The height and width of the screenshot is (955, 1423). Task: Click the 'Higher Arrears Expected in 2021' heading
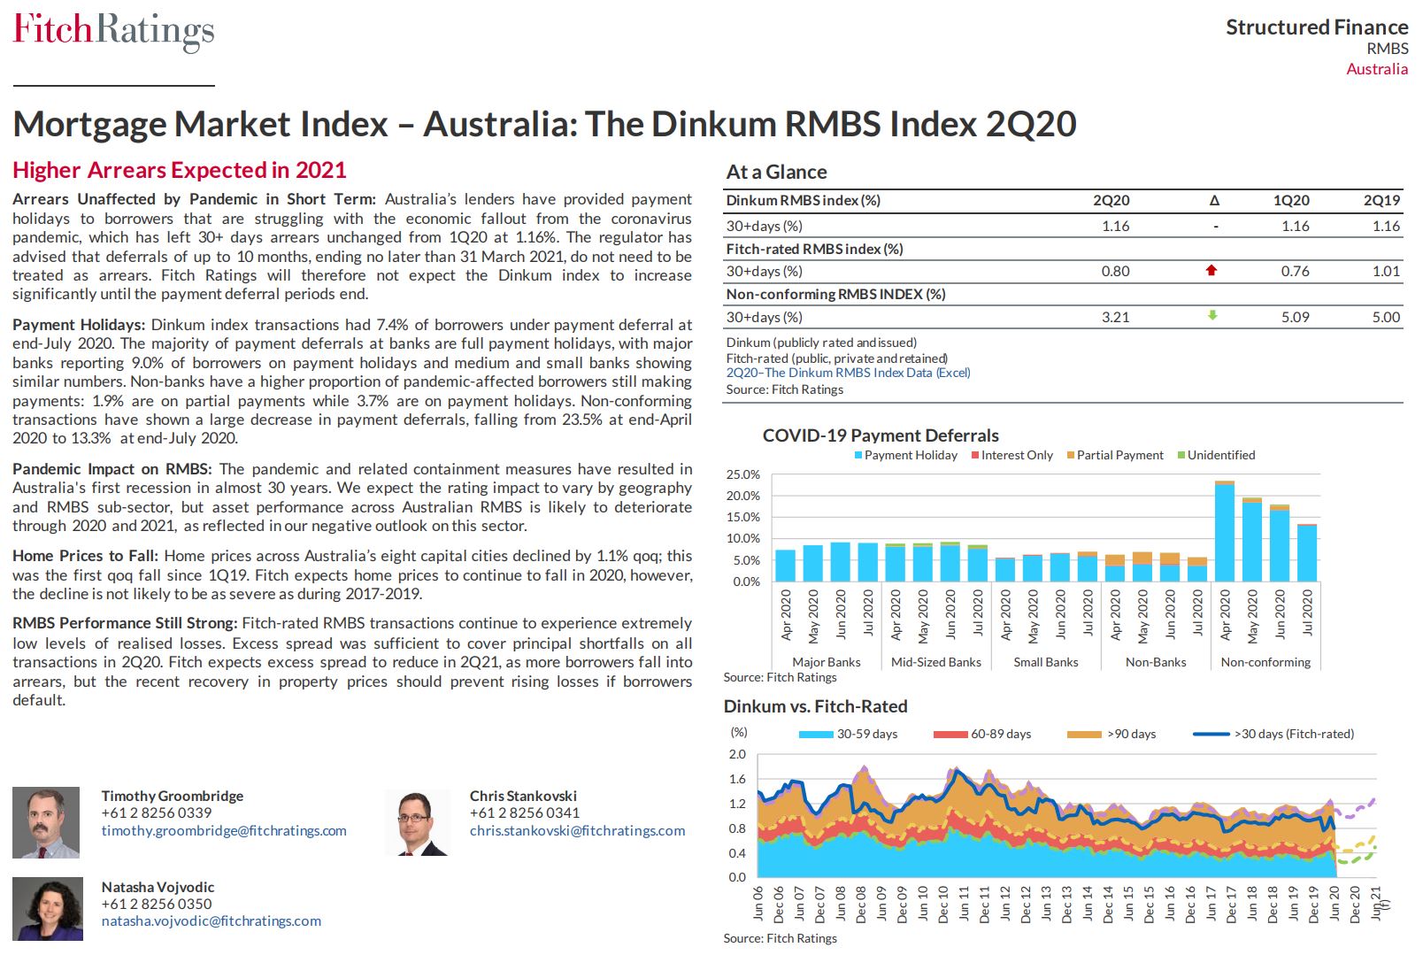point(180,170)
